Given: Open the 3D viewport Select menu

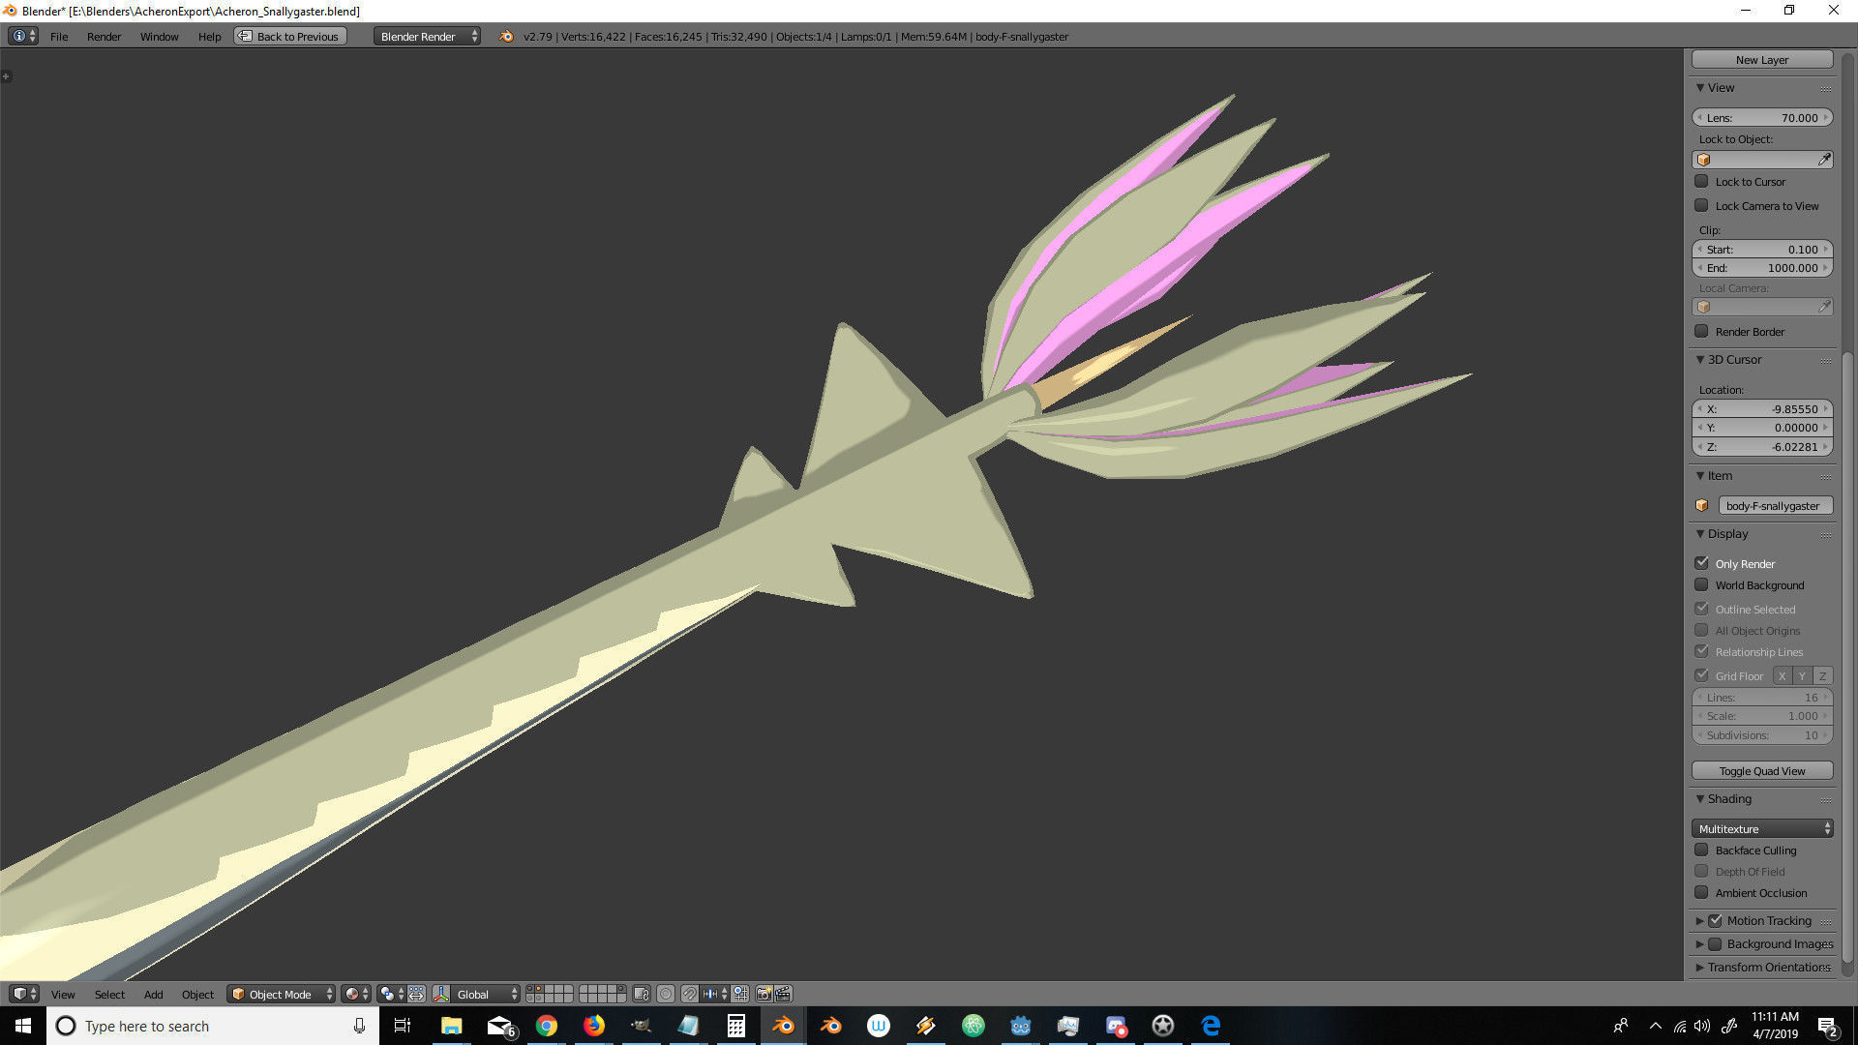Looking at the screenshot, I should click(109, 994).
